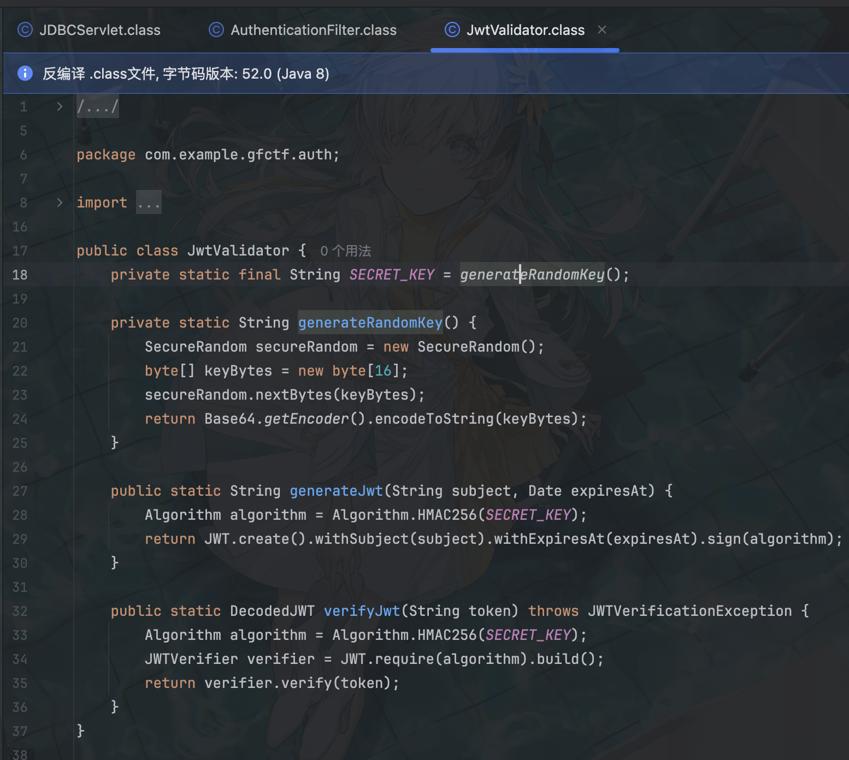Click SECRET_KEY in the field declaration
The height and width of the screenshot is (760, 849).
[x=392, y=275]
